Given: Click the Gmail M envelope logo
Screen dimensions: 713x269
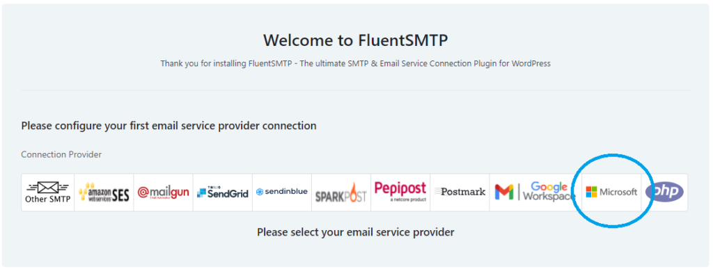Looking at the screenshot, I should pos(504,192).
